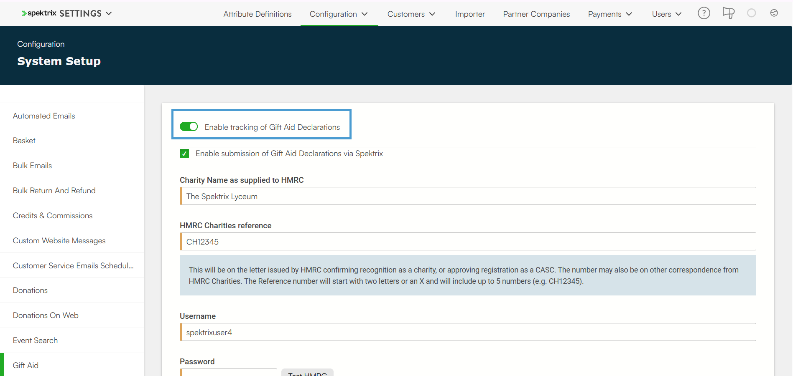Viewport: 793px width, 376px height.
Task: Open Event Search settings
Action: tap(72, 341)
